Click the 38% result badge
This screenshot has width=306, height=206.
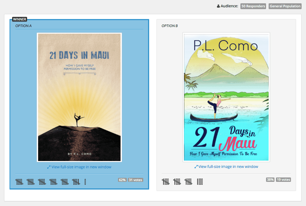[270, 180]
